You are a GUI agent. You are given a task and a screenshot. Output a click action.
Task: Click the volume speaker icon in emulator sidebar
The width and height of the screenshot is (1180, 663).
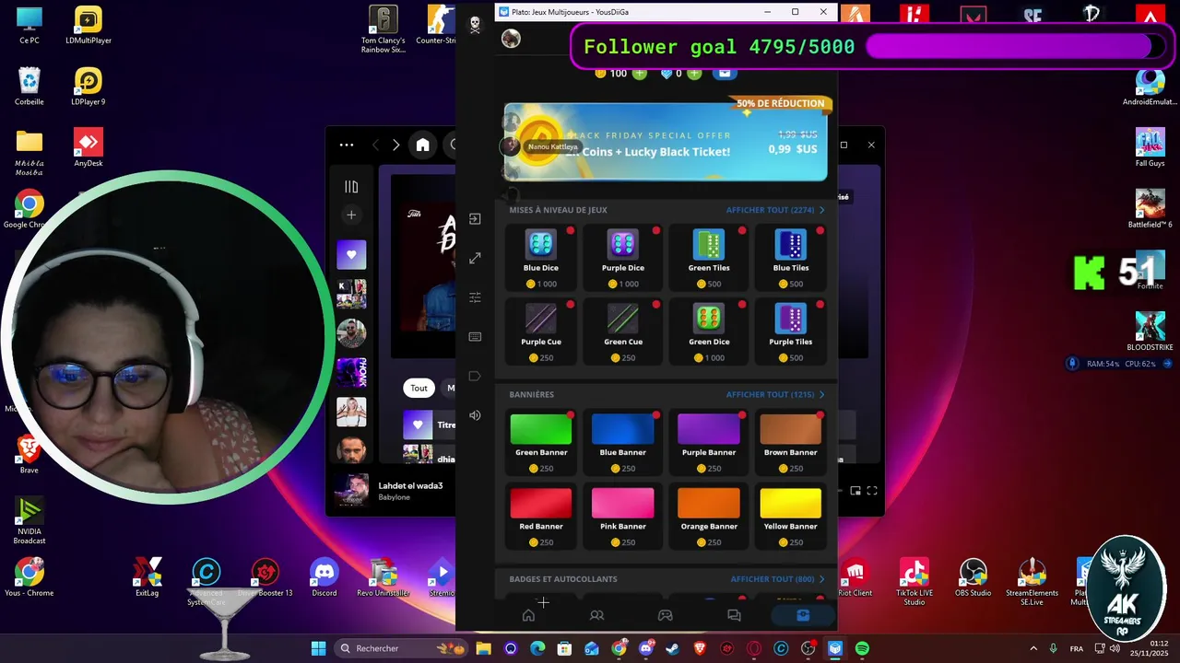coord(475,415)
